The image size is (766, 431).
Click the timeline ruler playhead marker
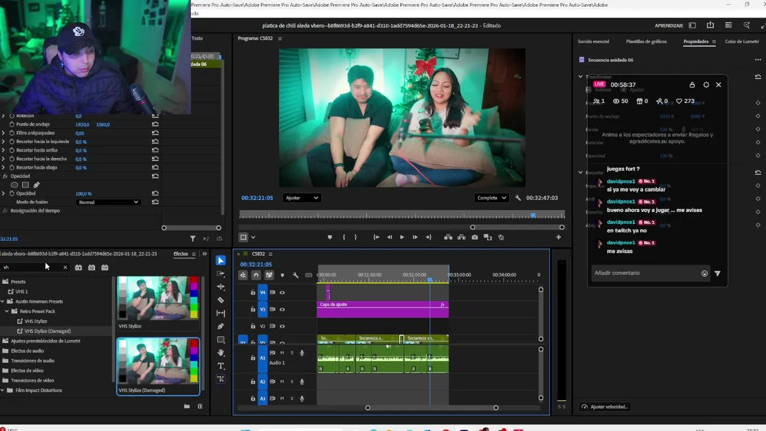pos(430,280)
